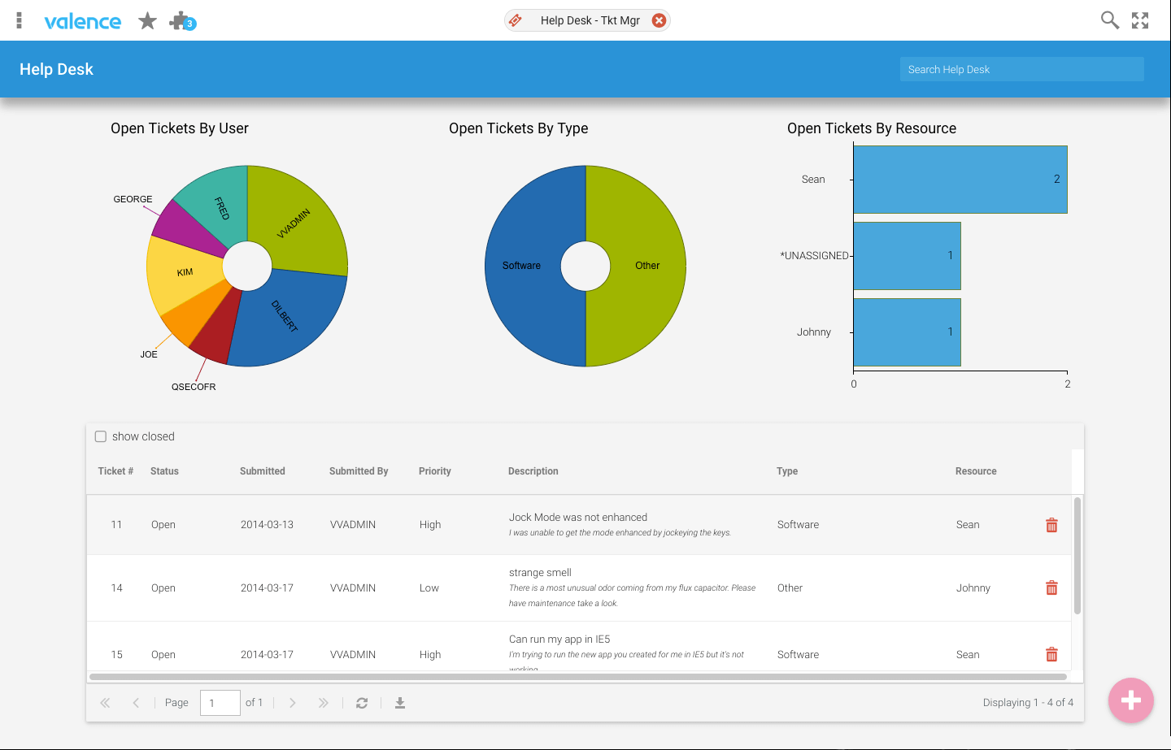The image size is (1171, 750).
Task: Sort by the Priority column header
Action: click(435, 471)
